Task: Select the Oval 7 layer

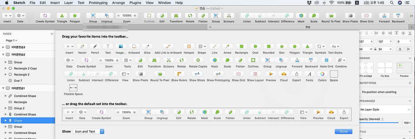Action: point(18,81)
